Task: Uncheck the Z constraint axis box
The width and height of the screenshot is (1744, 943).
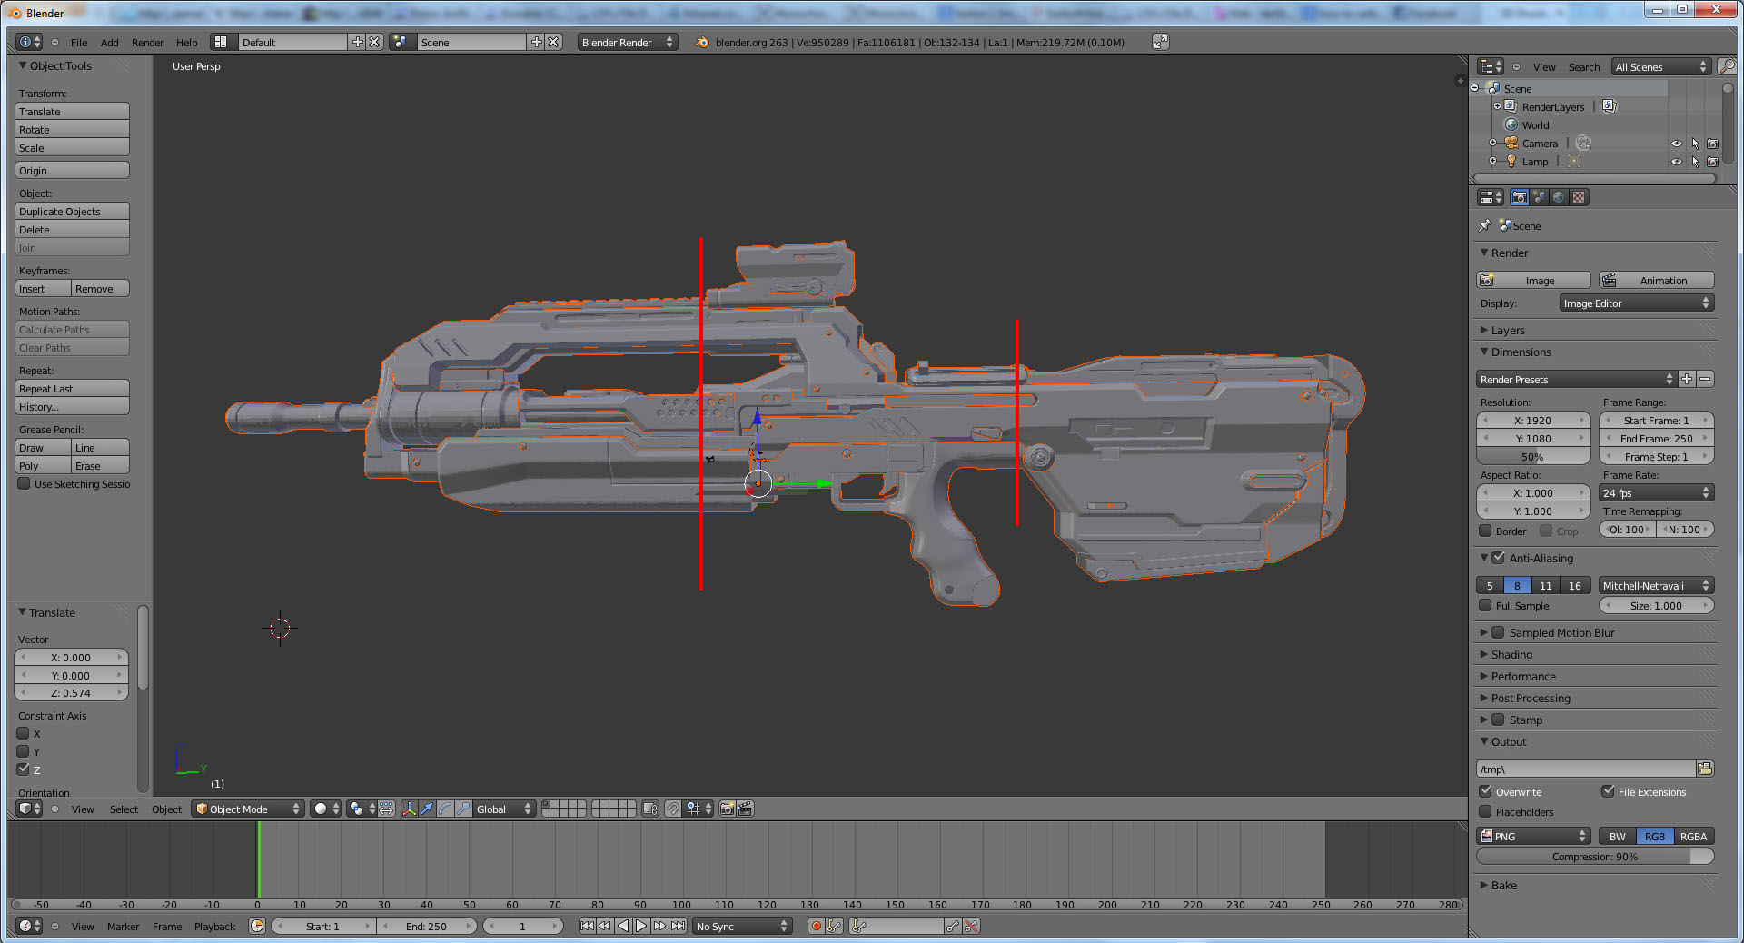Action: click(24, 769)
